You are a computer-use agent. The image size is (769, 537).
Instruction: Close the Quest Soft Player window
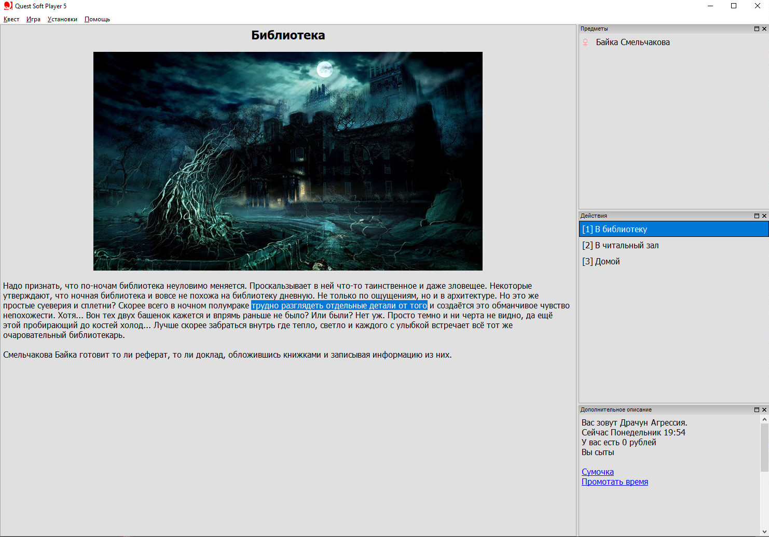[757, 6]
